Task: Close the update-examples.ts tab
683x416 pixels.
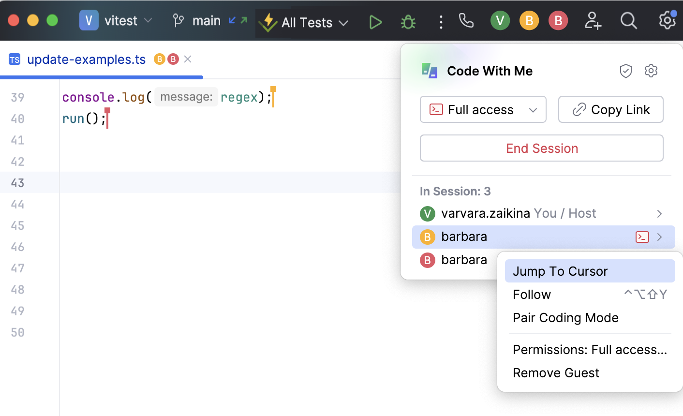Action: (x=188, y=59)
